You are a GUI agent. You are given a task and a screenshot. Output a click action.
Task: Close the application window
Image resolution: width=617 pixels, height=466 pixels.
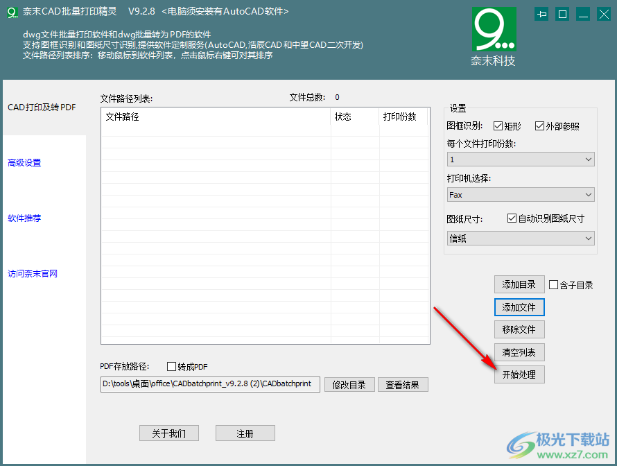tap(604, 15)
